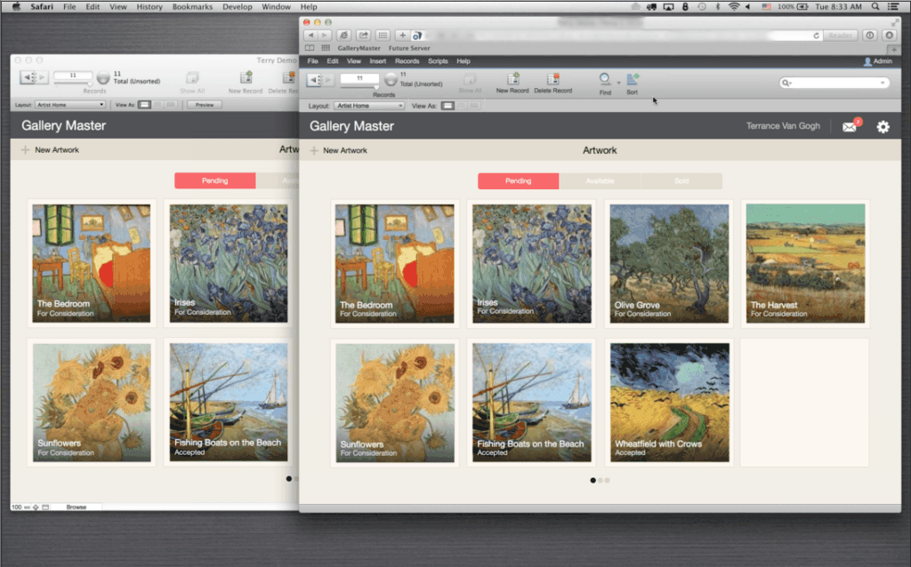The image size is (911, 567).
Task: Switch to Pending tab in Safari window
Action: point(519,181)
